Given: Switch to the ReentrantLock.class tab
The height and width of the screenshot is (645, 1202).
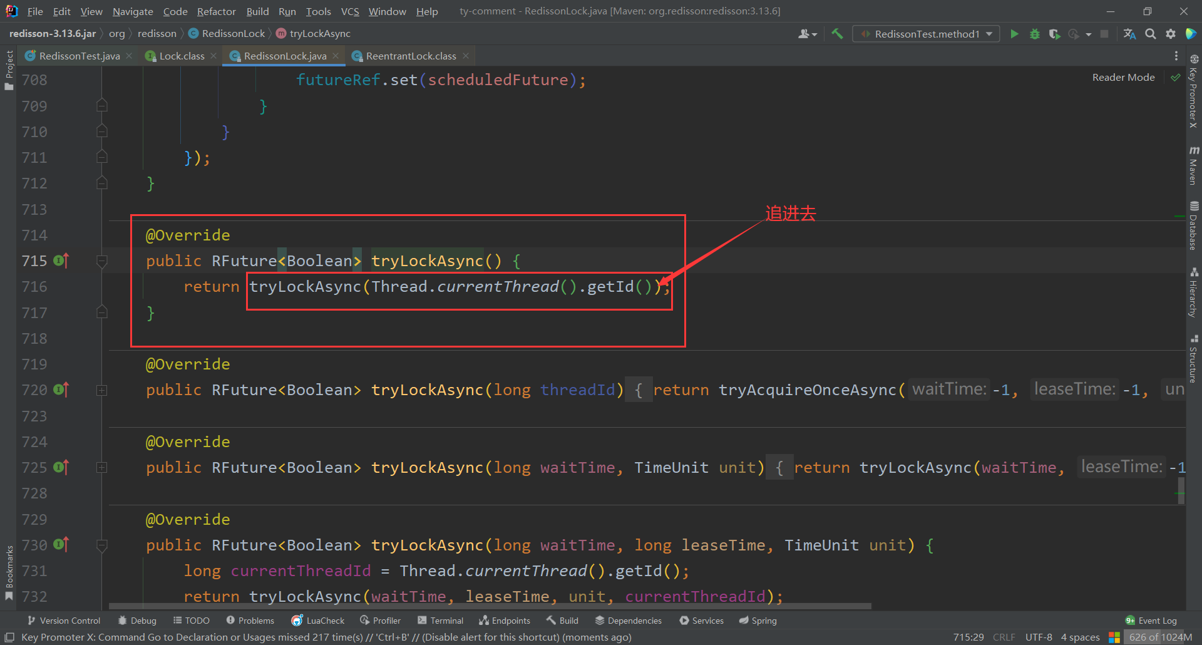Looking at the screenshot, I should pyautogui.click(x=411, y=56).
